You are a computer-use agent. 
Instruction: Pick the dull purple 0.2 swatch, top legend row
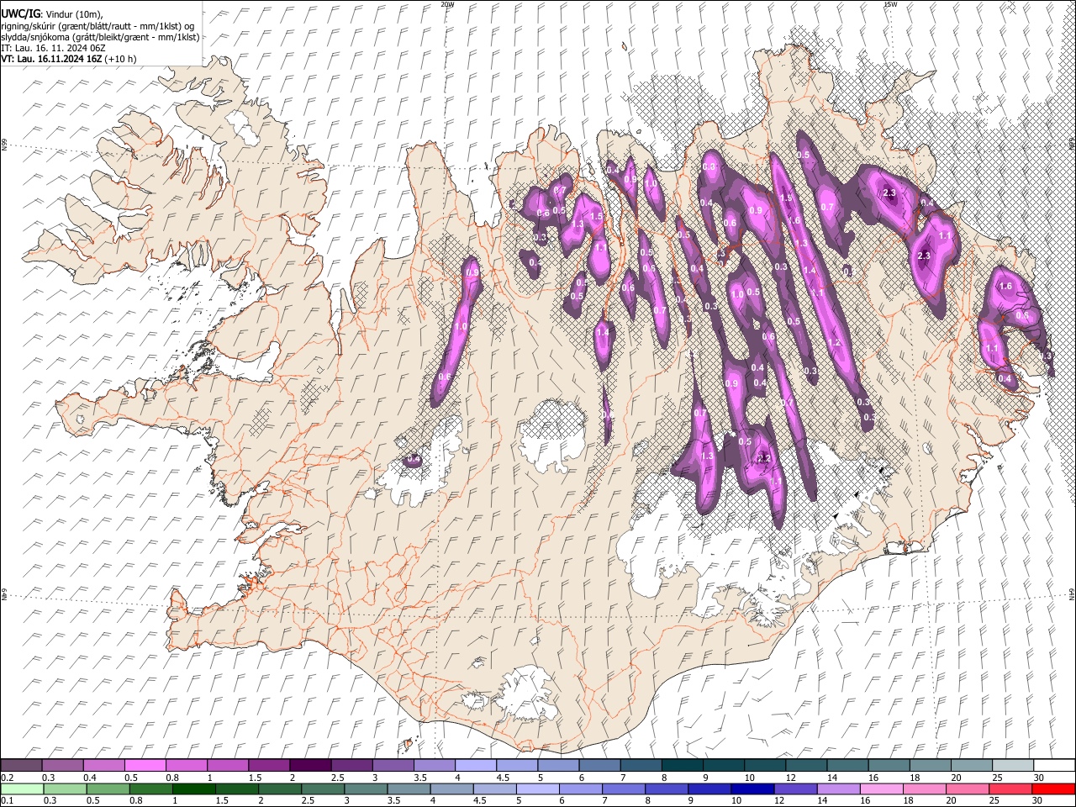tap(22, 765)
